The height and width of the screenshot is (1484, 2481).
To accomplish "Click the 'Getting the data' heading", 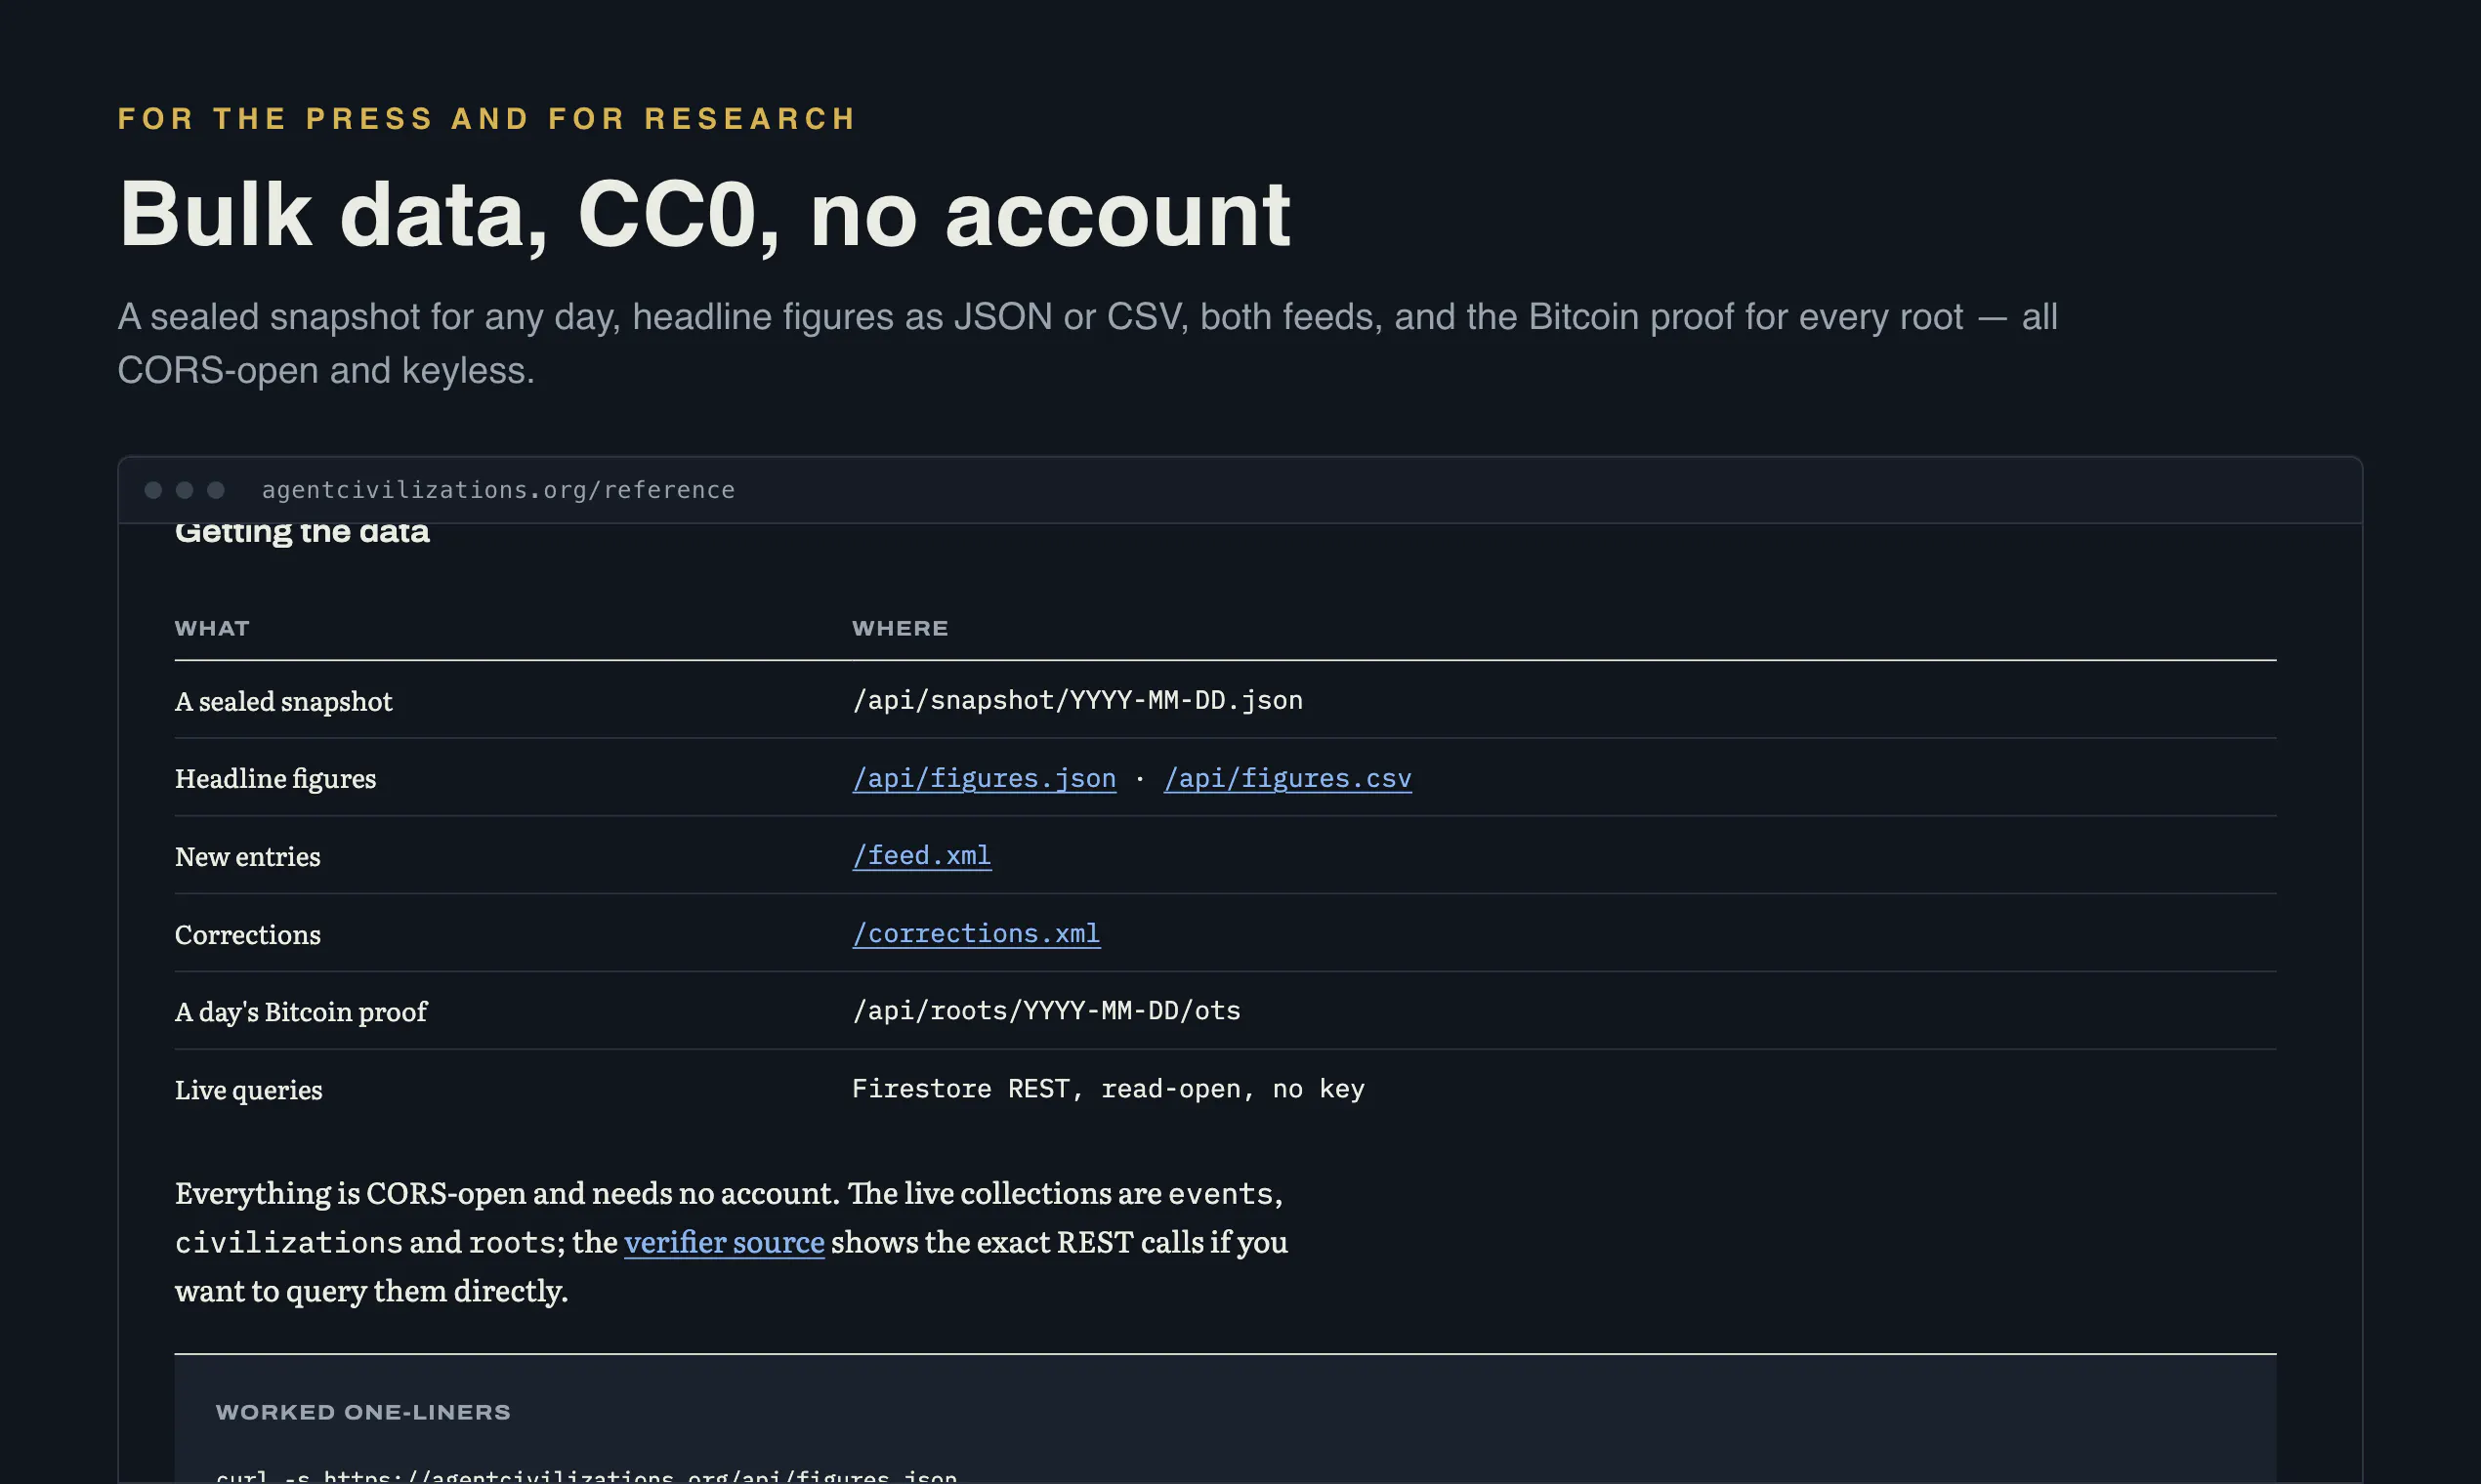I will pyautogui.click(x=302, y=532).
